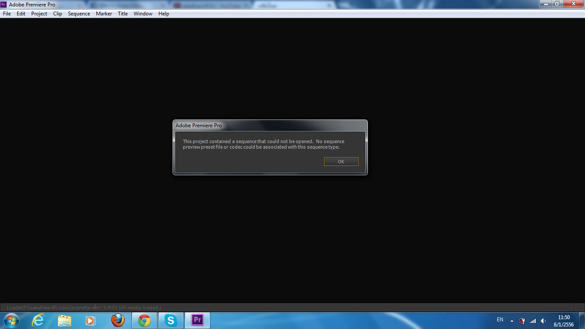Open the Windows Start menu
Image resolution: width=585 pixels, height=329 pixels.
coord(11,320)
